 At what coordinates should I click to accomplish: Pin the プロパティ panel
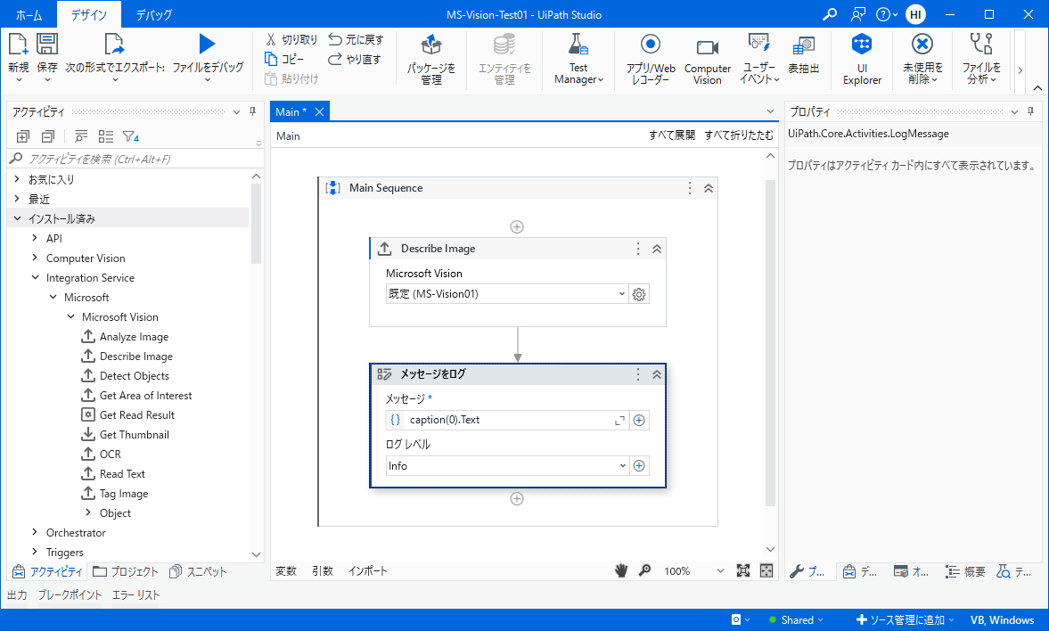coord(1031,111)
